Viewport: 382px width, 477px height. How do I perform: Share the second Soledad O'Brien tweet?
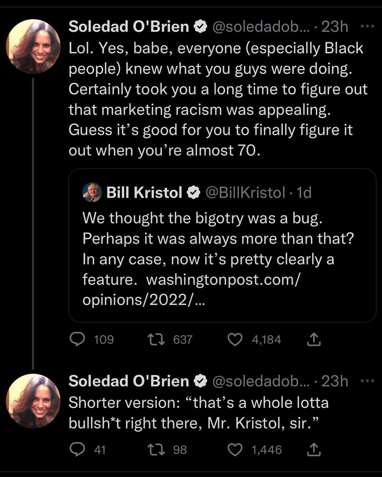point(313,449)
